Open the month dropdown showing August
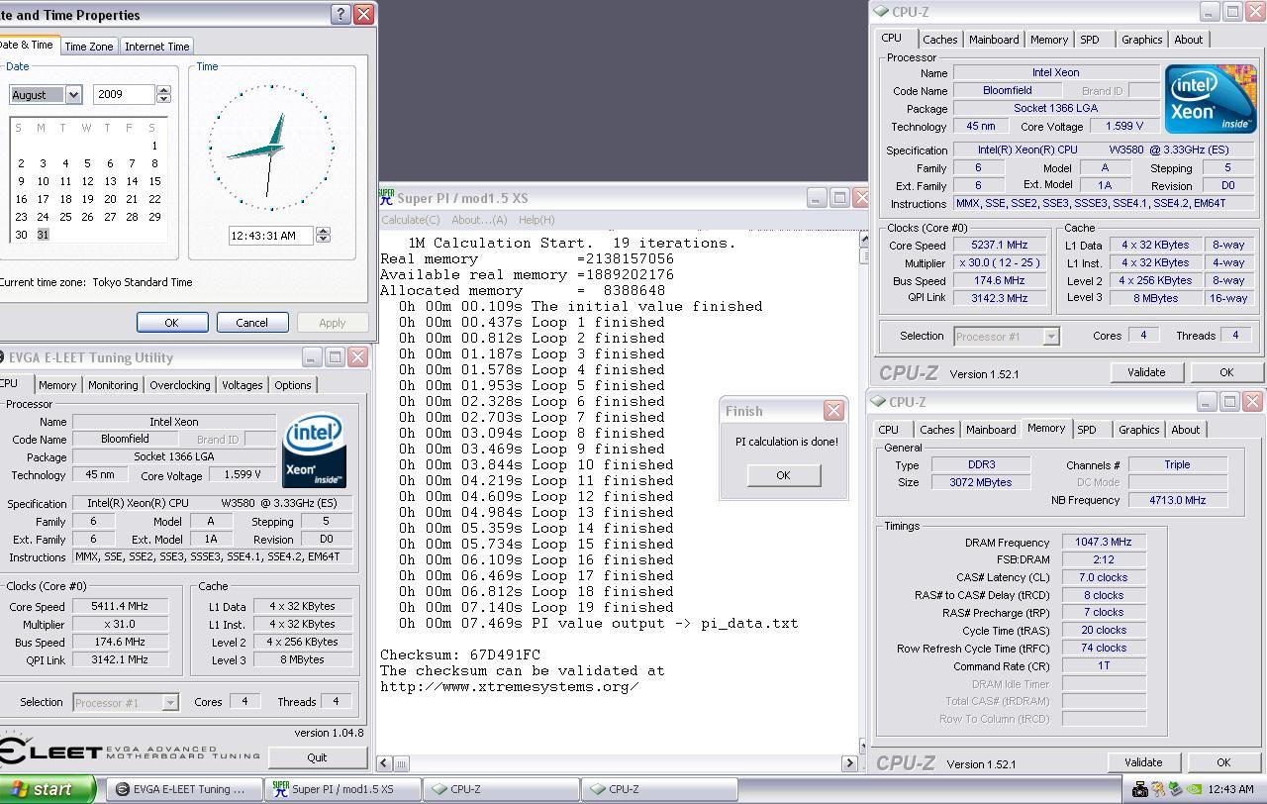 click(x=73, y=94)
